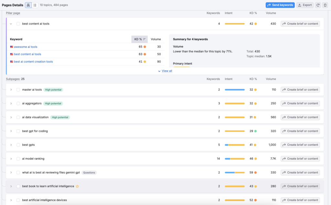Image resolution: width=331 pixels, height=205 pixels.
Task: Create brief for best book to learn artificial intelligence
Action: pyautogui.click(x=300, y=186)
